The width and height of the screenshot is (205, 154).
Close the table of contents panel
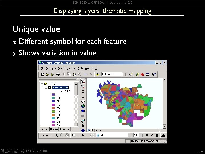[x=78, y=80]
